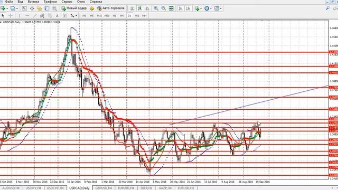This screenshot has width=338, height=190.
Task: Select the Text tool marked A
Action: [x=57, y=15]
